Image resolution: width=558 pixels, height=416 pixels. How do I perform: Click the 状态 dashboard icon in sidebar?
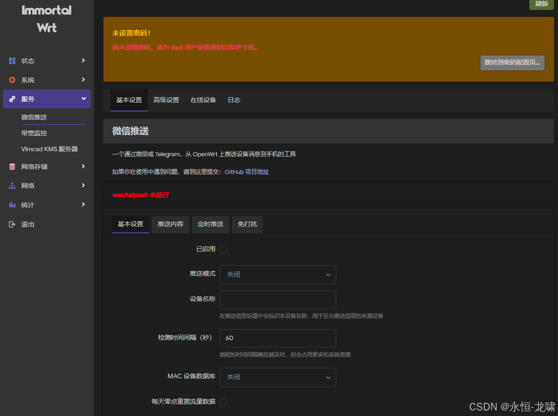(12, 61)
